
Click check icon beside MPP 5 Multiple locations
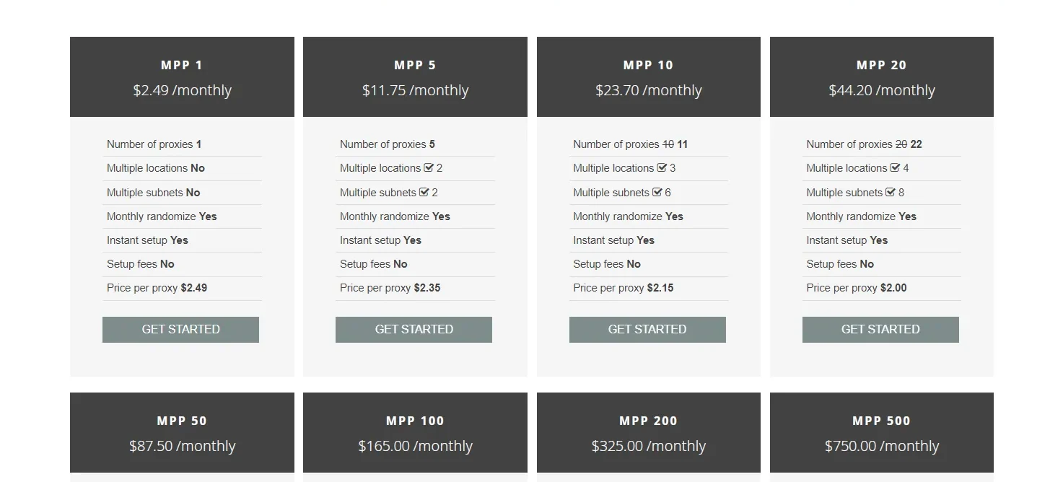pos(429,168)
